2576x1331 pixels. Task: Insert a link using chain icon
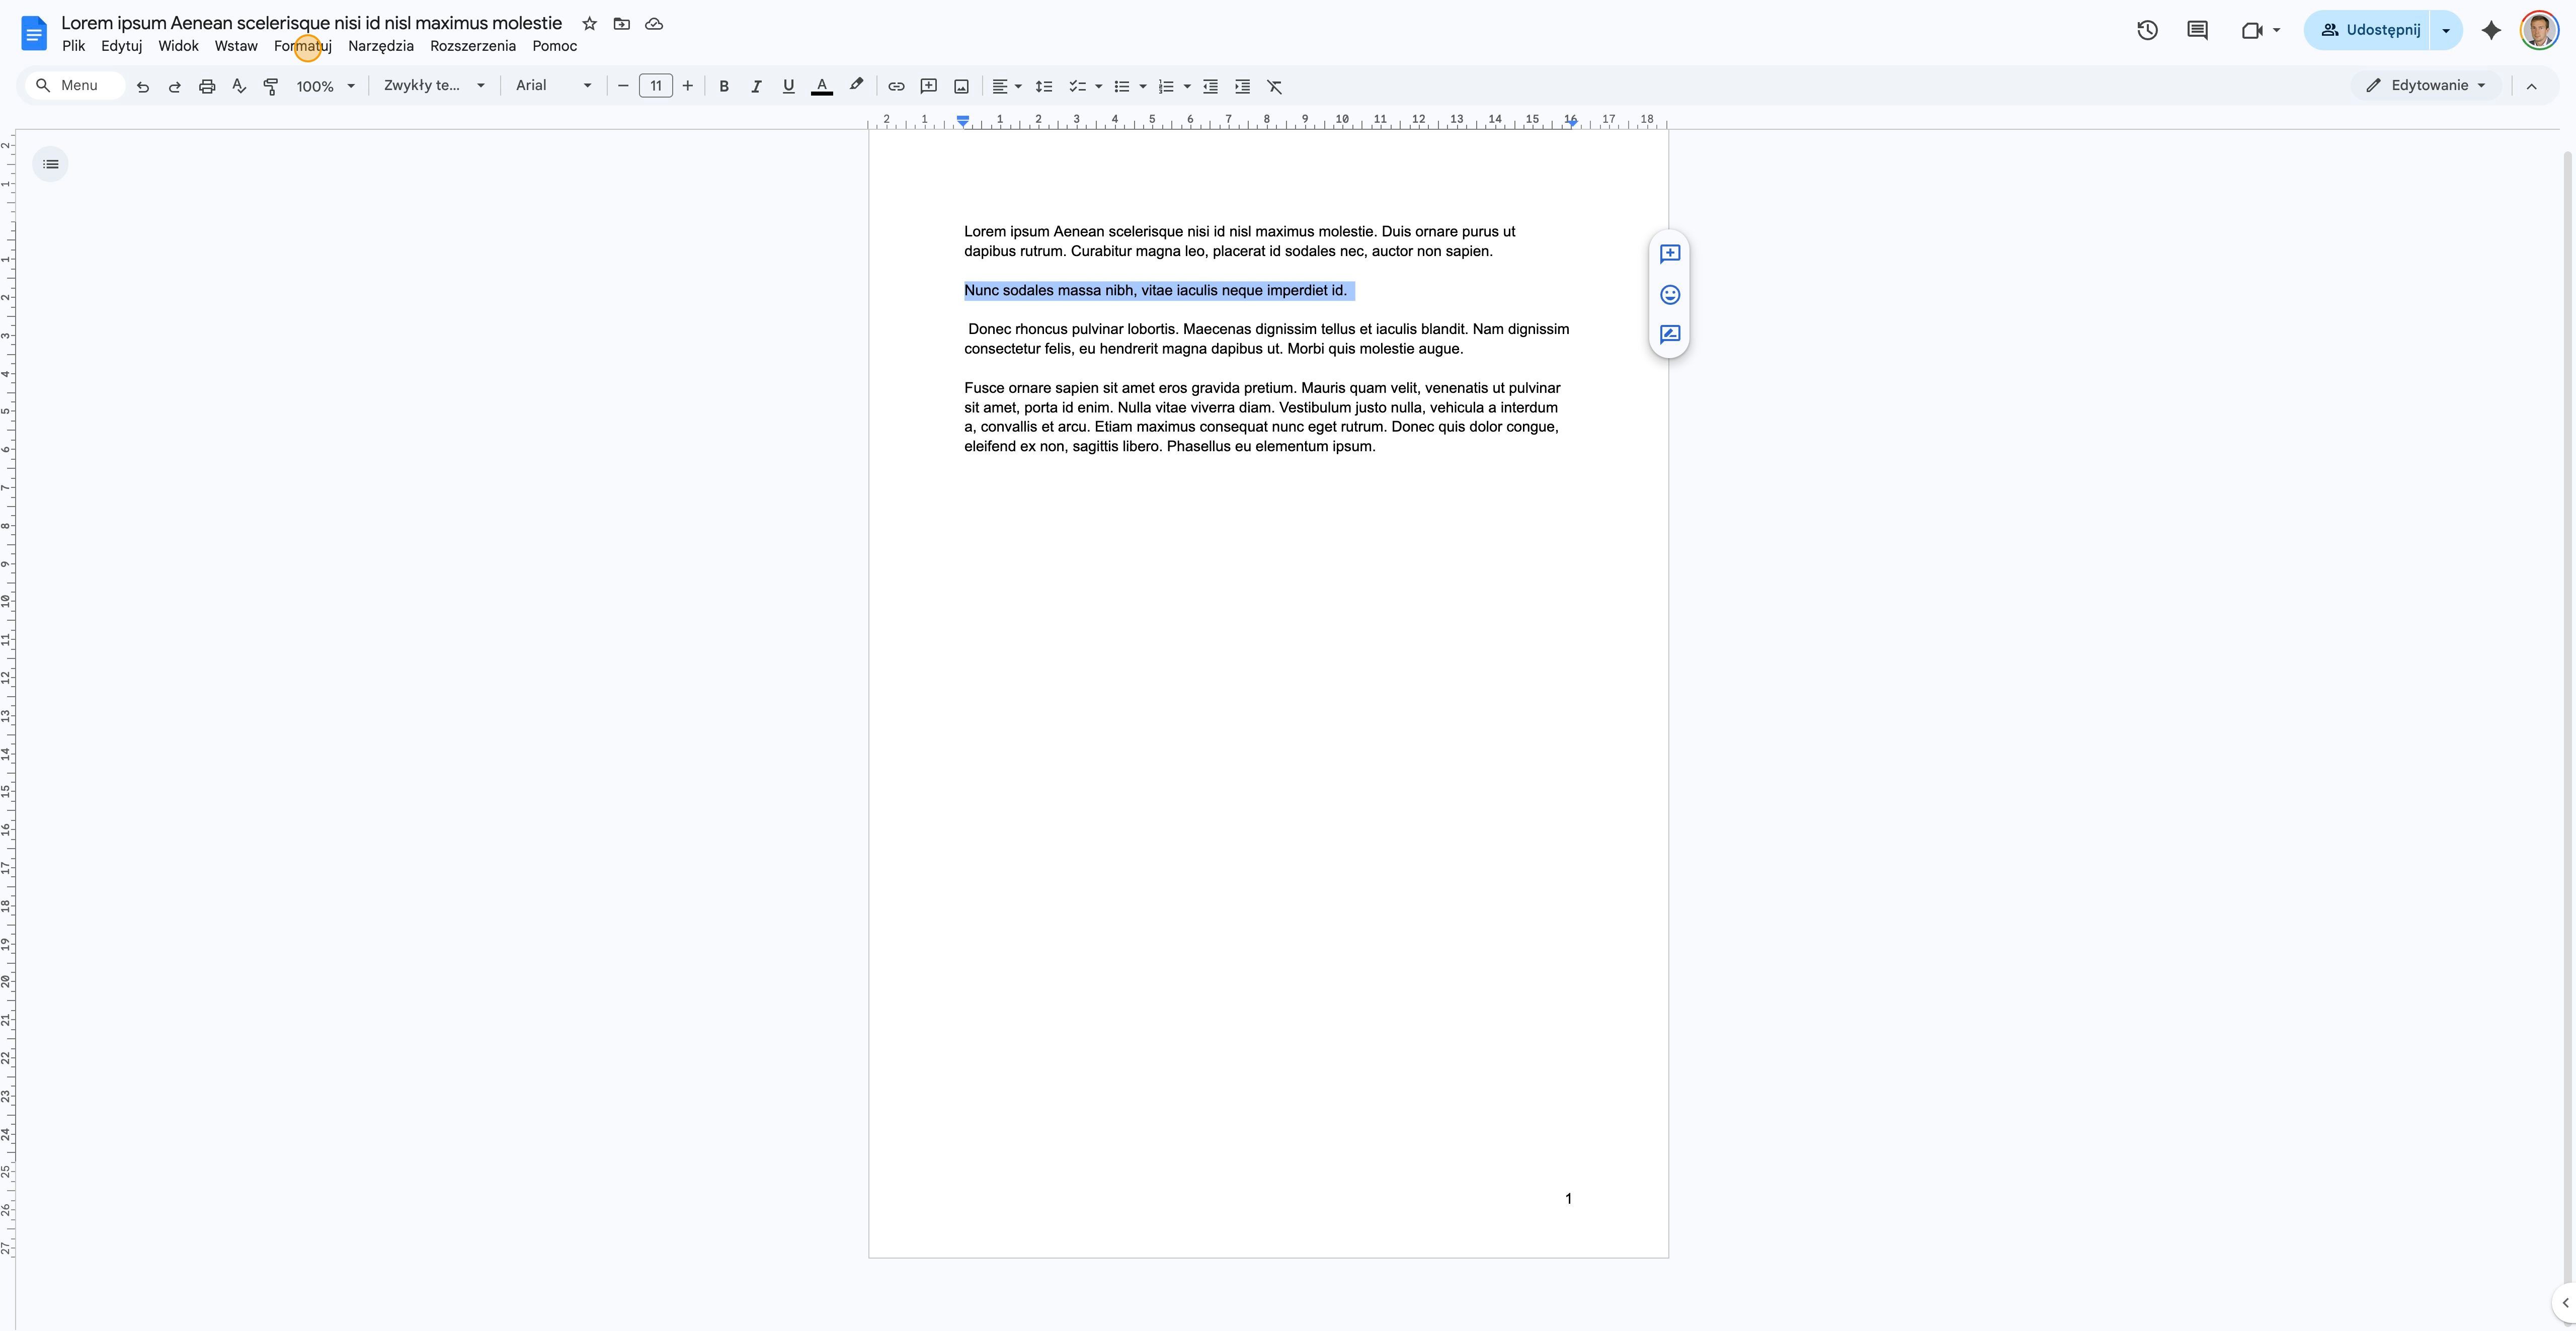(896, 87)
